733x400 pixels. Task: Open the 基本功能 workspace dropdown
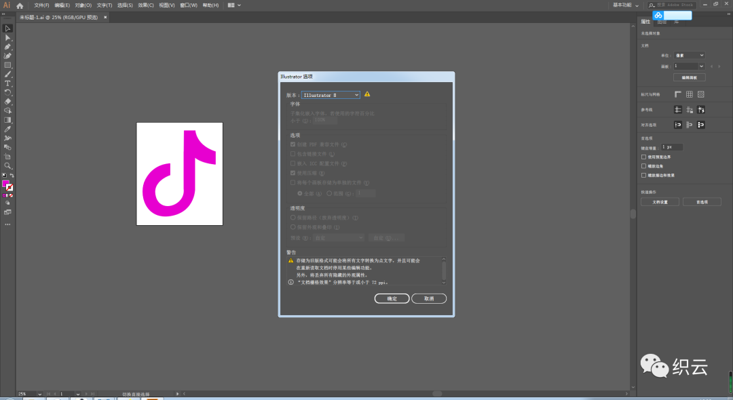626,5
